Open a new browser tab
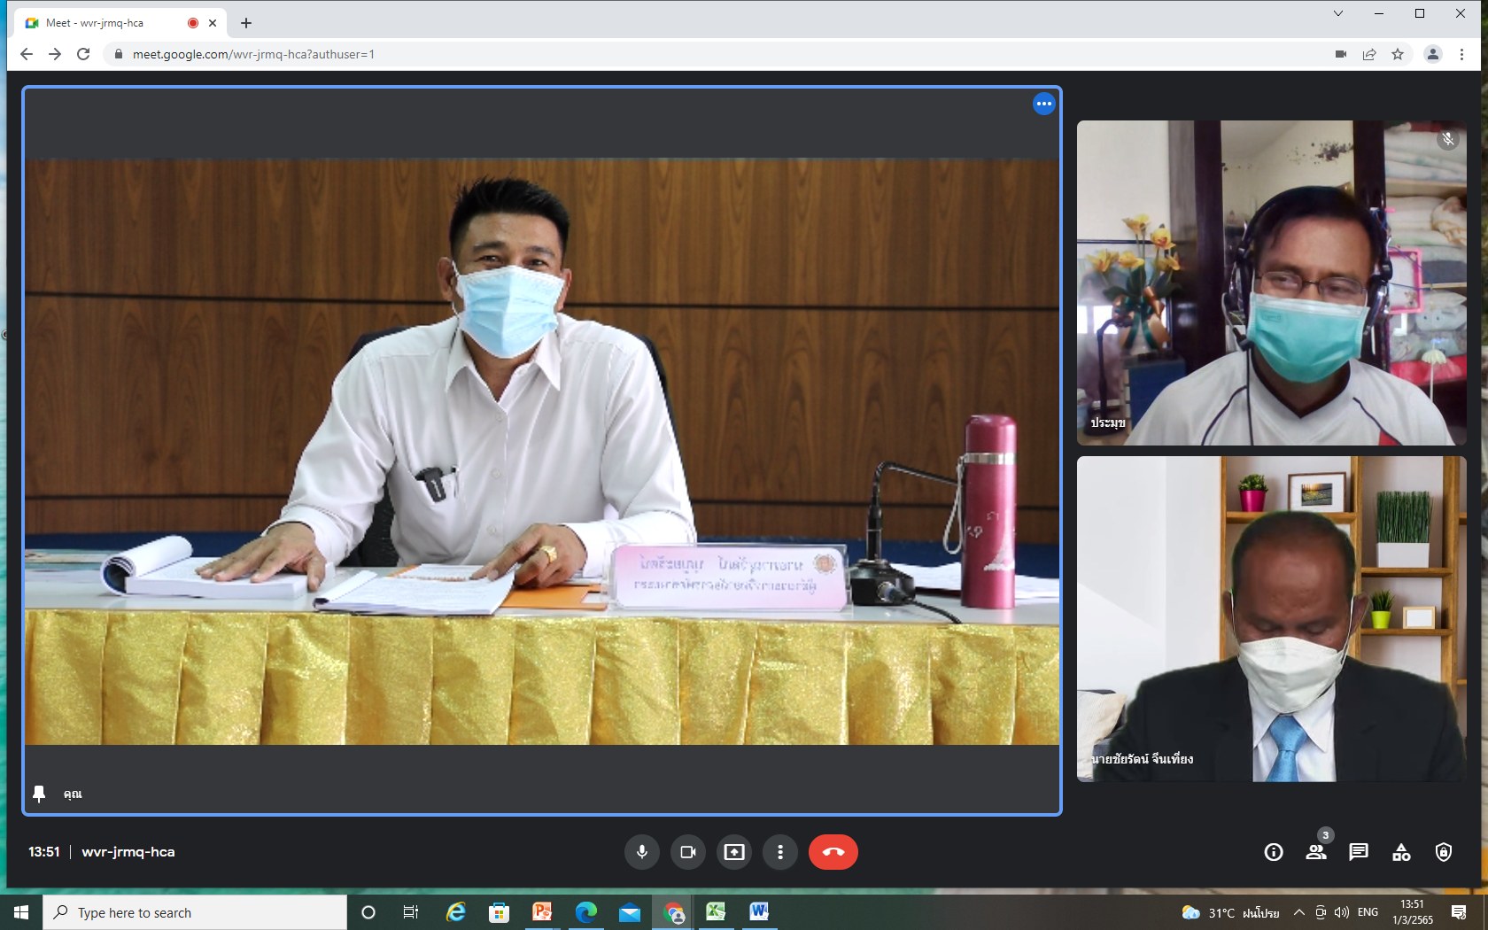The width and height of the screenshot is (1488, 930). (246, 23)
